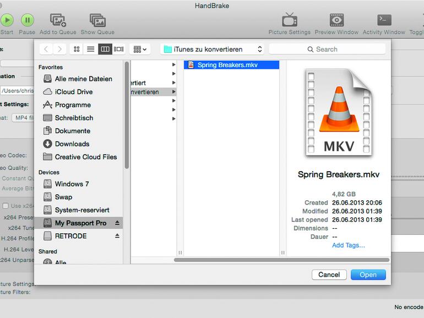The image size is (424, 318).
Task: Open the item arrangement dropdown
Action: [140, 49]
